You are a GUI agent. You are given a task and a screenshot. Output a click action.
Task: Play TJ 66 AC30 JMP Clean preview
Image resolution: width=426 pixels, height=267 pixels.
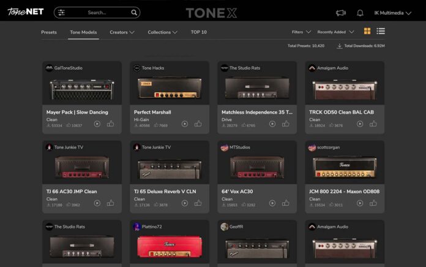[x=97, y=203]
